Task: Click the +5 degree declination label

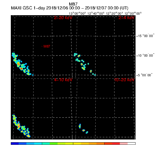Action: (x=144, y=75)
